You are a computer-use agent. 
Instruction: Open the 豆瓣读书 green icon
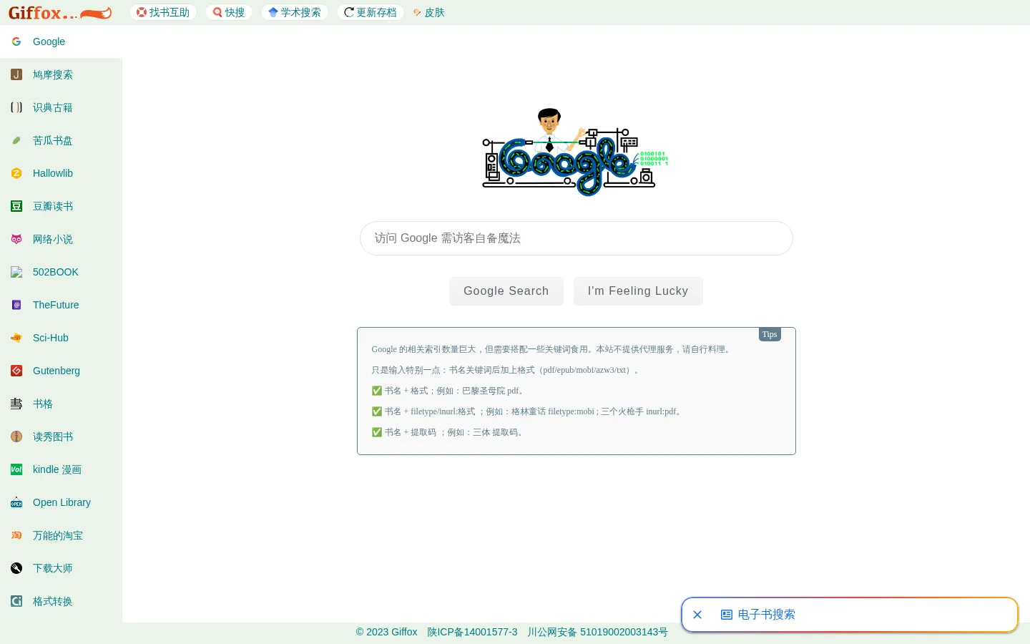(16, 206)
